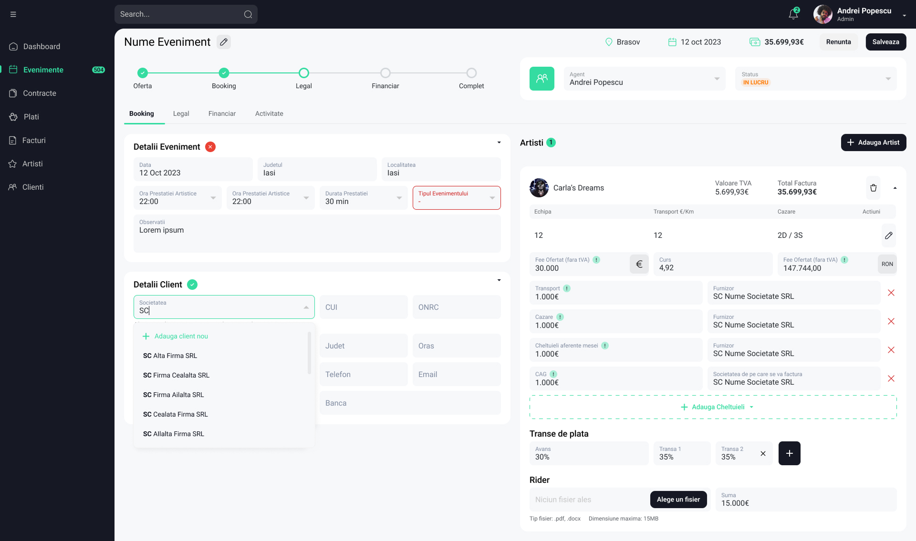The width and height of the screenshot is (916, 541).
Task: Click the edit pencil icon on event name
Action: coord(224,41)
